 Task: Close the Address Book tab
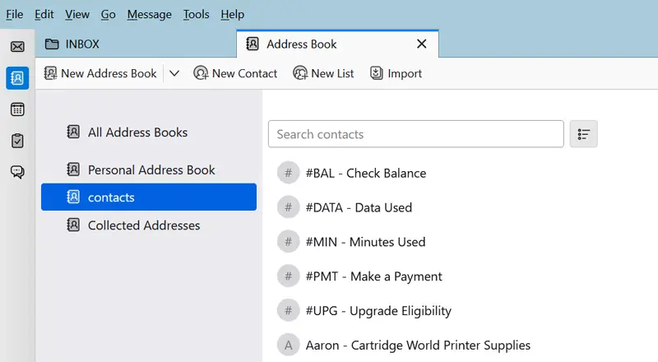tap(422, 44)
